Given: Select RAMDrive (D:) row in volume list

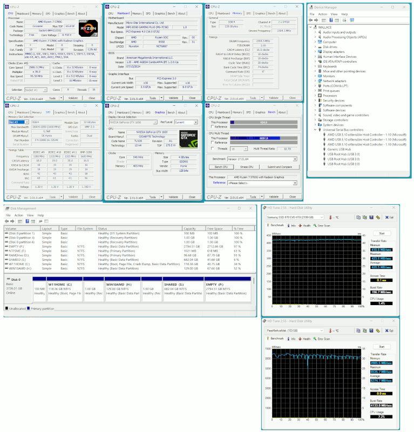Looking at the screenshot, I should [130, 255].
